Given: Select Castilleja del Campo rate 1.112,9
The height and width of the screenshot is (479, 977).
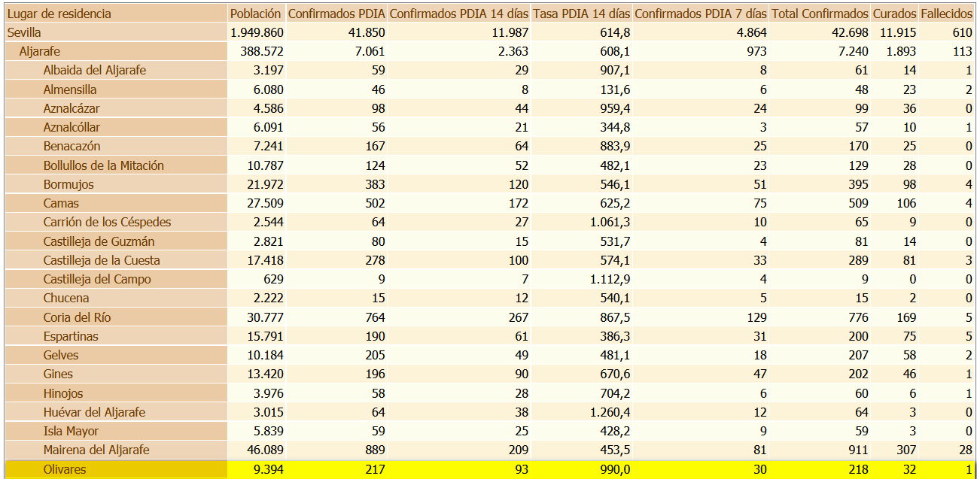Looking at the screenshot, I should click(608, 279).
